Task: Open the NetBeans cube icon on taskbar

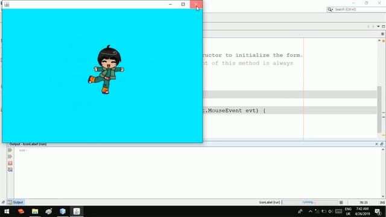Action: coord(63,212)
